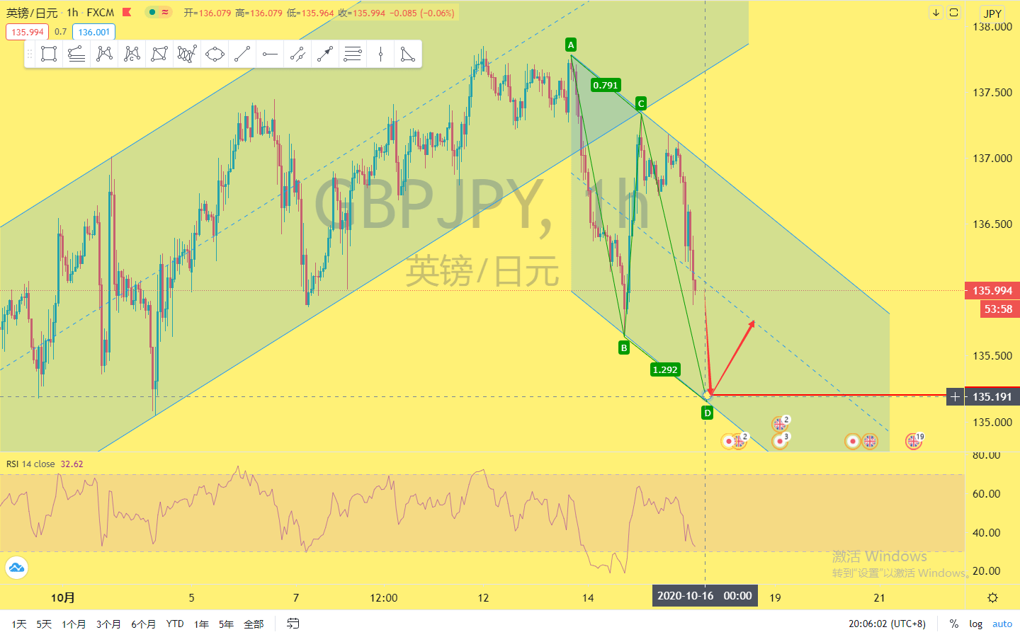Click the market status indicator pill
Screen dimensions: 1020x637
point(159,12)
